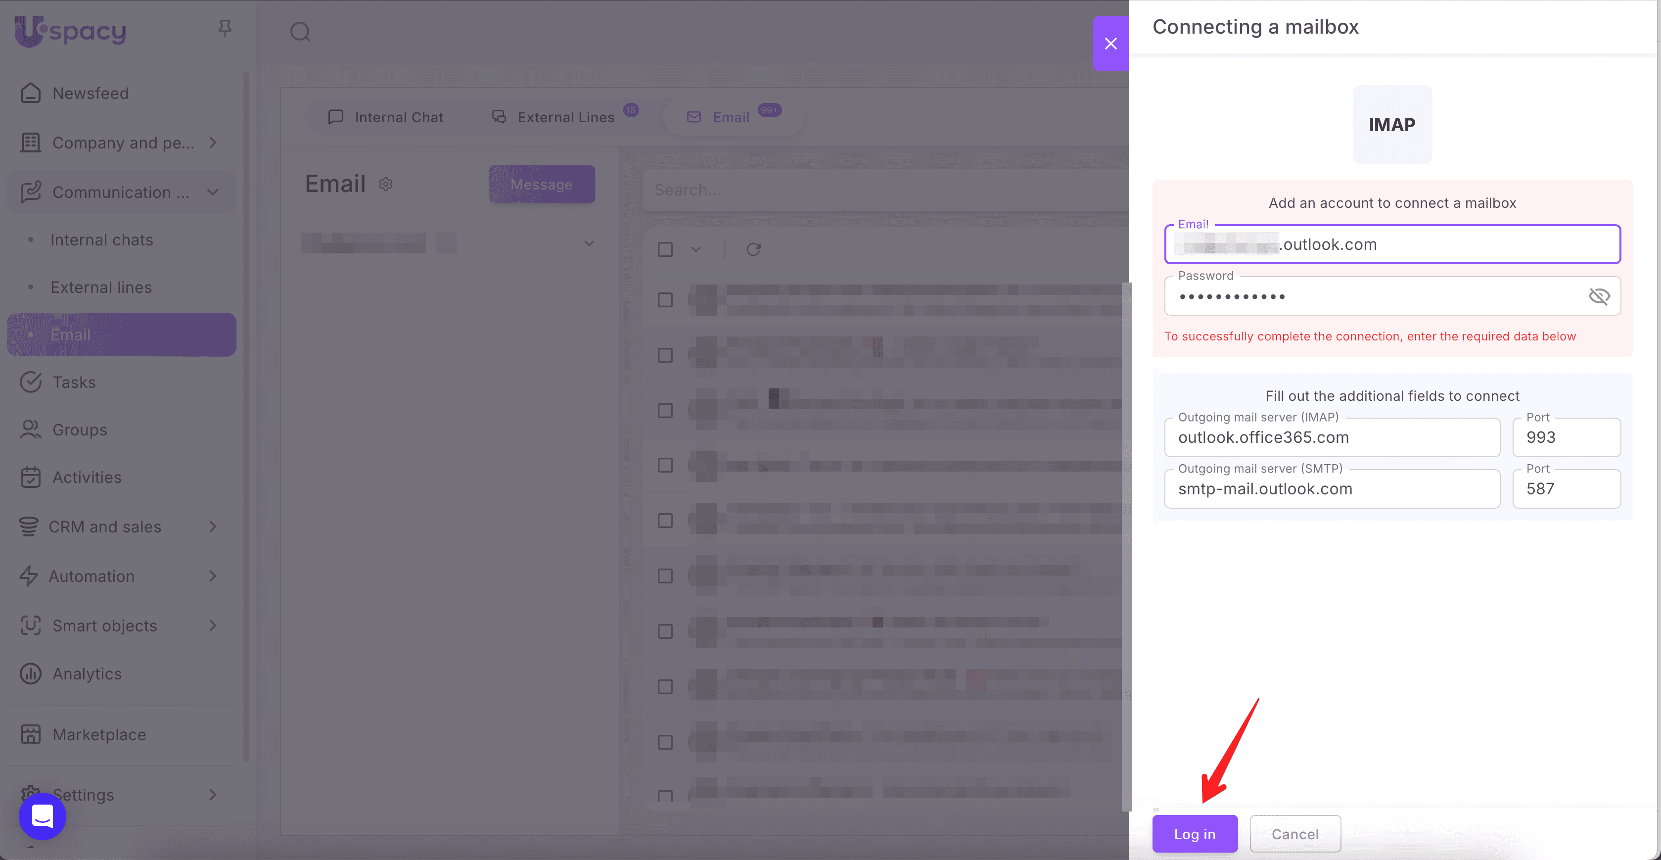
Task: Open the mailbox account dropdown
Action: coord(588,243)
